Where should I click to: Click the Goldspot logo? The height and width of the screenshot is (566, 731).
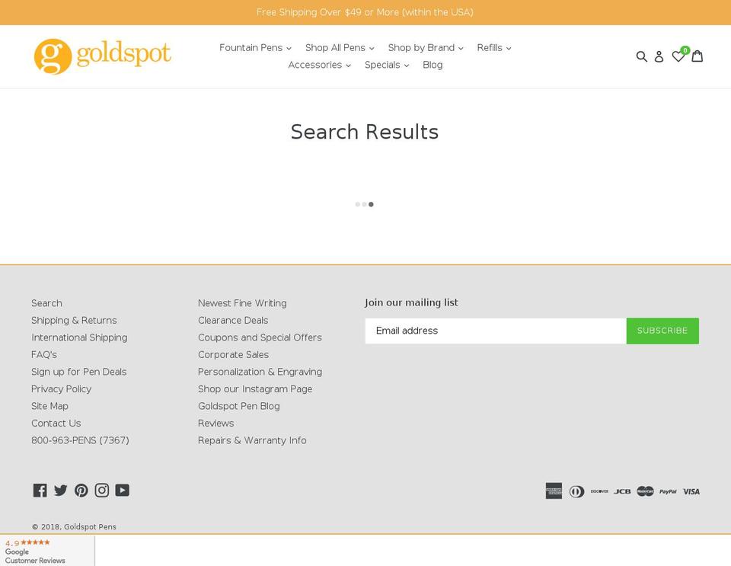coord(103,56)
